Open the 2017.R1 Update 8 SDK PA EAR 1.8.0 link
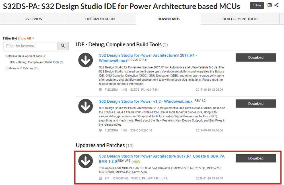Screen dimensions: 284x185 162,159
